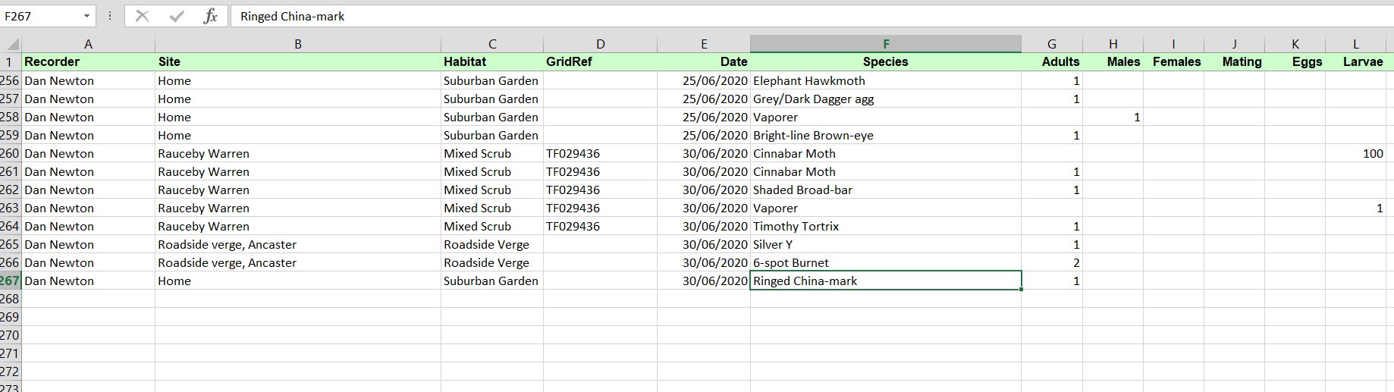Viewport: 1394px width, 392px height.
Task: Select row 268 header
Action: pos(11,299)
